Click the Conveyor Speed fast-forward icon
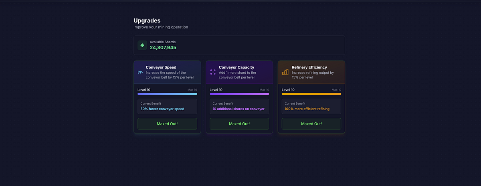481x186 pixels. coord(140,72)
